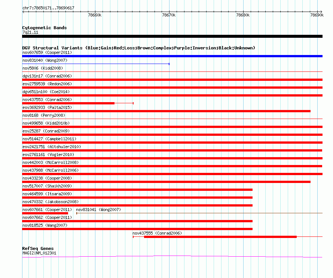Open variant dgv131n17 (Conrad2006) label

tap(47, 76)
